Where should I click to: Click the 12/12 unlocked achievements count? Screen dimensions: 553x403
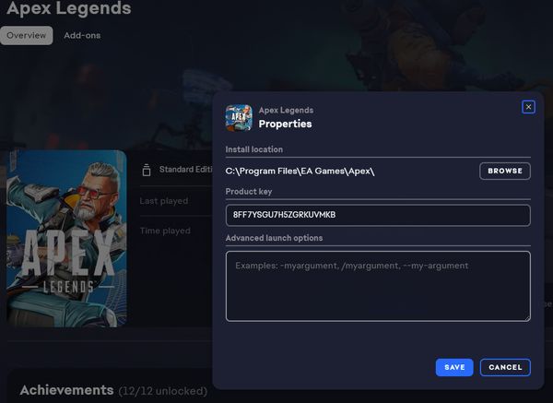point(162,391)
